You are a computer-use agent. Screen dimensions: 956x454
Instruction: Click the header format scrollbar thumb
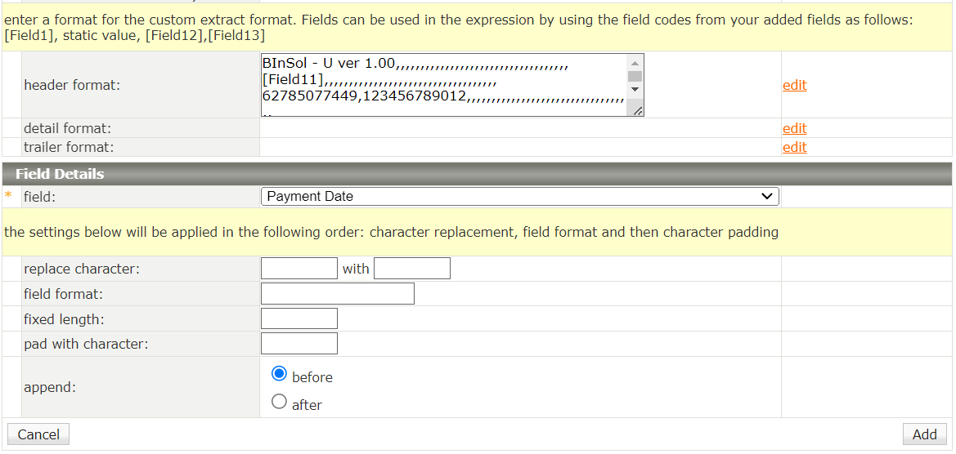[635, 76]
